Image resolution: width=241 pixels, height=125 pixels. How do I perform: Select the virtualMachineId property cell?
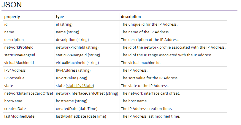19,63
